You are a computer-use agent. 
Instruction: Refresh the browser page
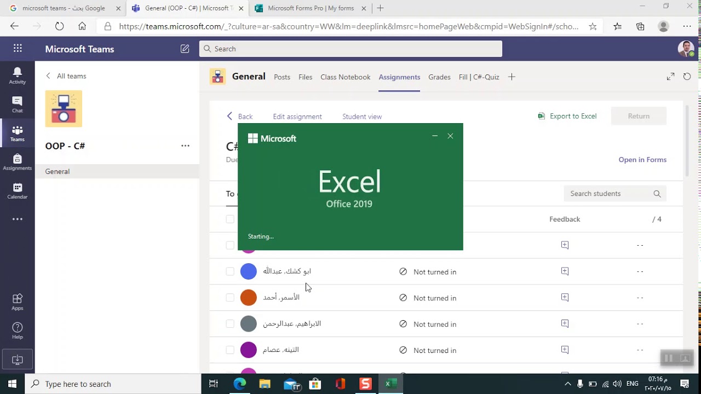click(59, 26)
